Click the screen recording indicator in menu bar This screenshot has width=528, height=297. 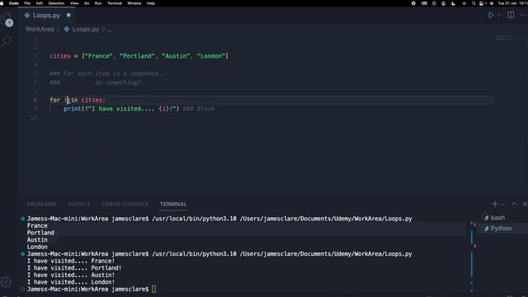coord(413,3)
